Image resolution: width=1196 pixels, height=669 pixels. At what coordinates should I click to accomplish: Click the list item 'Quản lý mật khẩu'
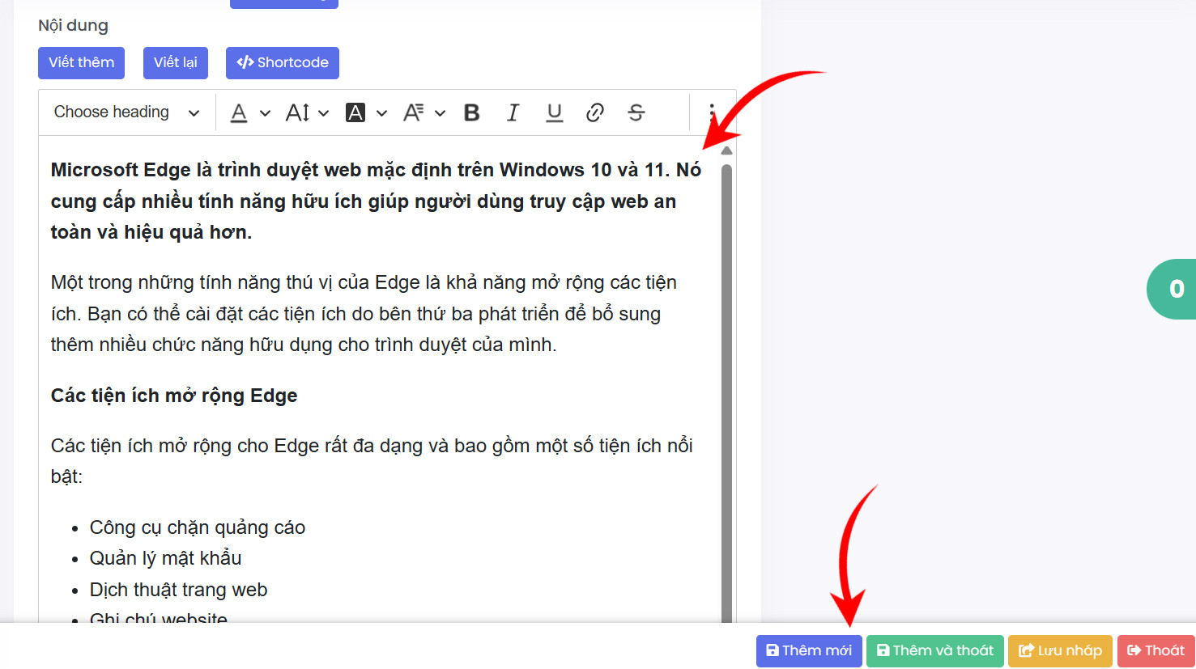pyautogui.click(x=166, y=558)
